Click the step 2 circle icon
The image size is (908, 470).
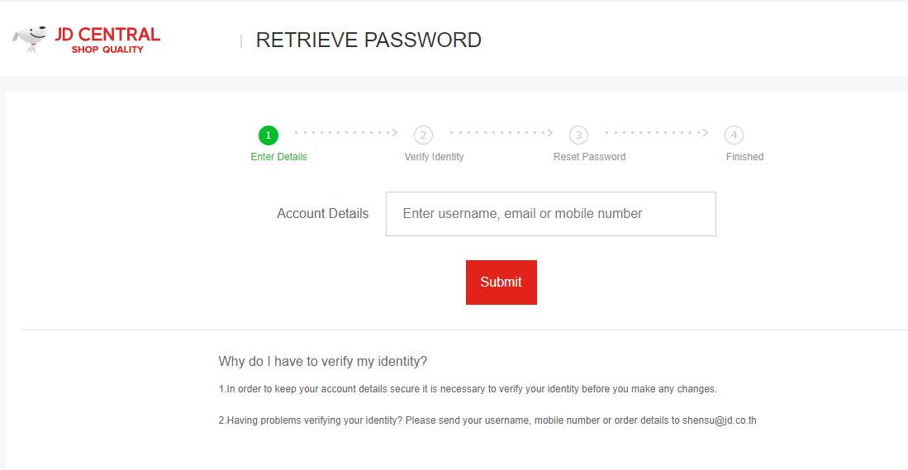(x=423, y=135)
